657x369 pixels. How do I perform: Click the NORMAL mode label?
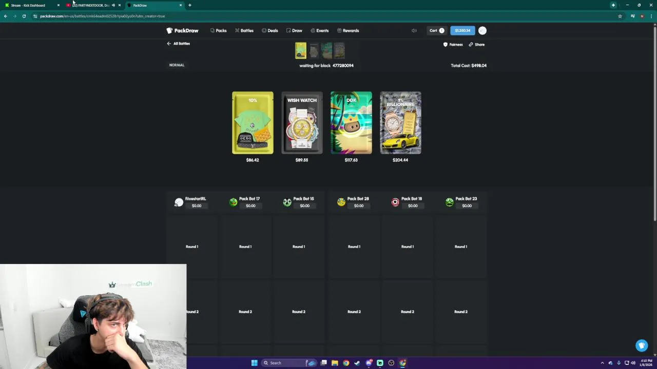click(177, 65)
